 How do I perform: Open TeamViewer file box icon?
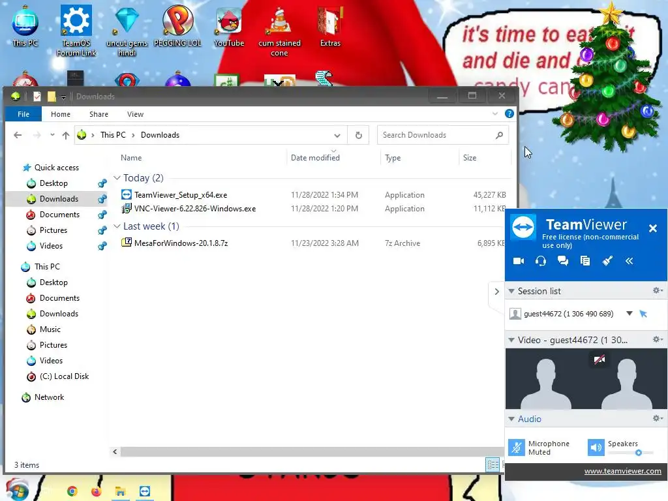[x=585, y=261]
